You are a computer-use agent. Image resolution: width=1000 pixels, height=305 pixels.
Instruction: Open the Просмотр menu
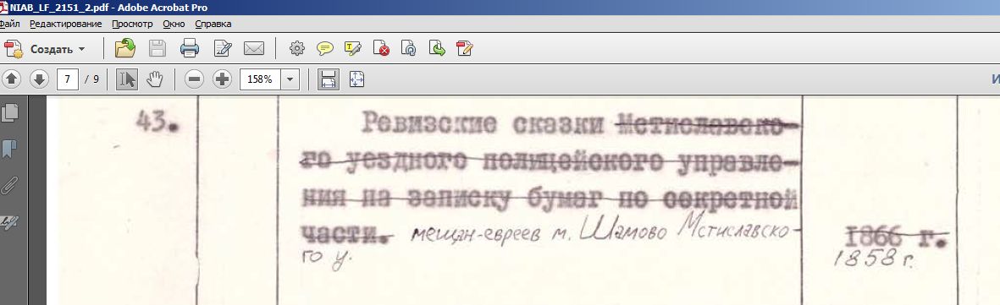point(133,25)
